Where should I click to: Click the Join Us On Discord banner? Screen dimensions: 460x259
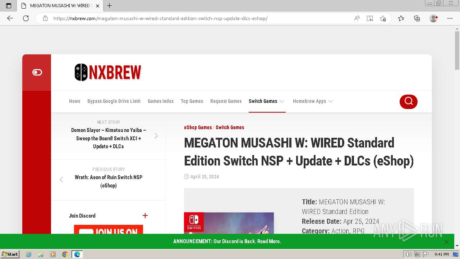pos(109,230)
